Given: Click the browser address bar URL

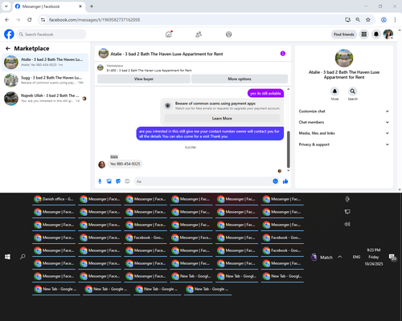Looking at the screenshot, I should 94,20.
